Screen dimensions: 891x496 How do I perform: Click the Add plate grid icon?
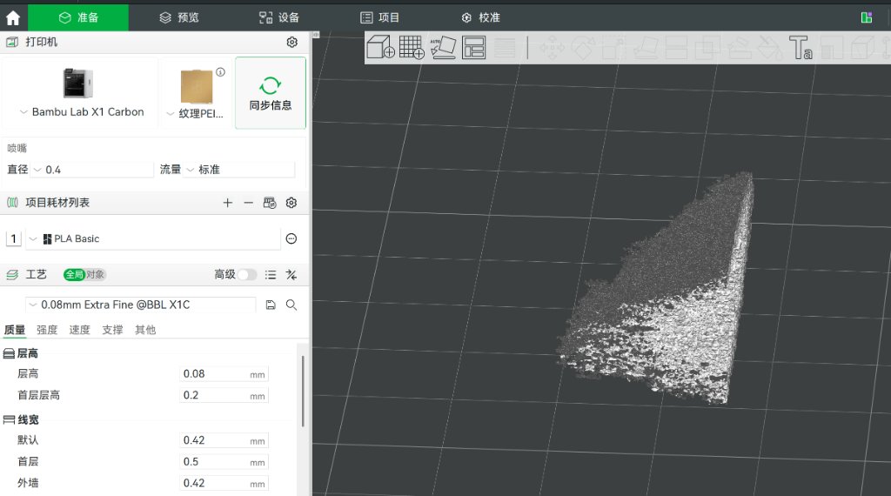(412, 47)
